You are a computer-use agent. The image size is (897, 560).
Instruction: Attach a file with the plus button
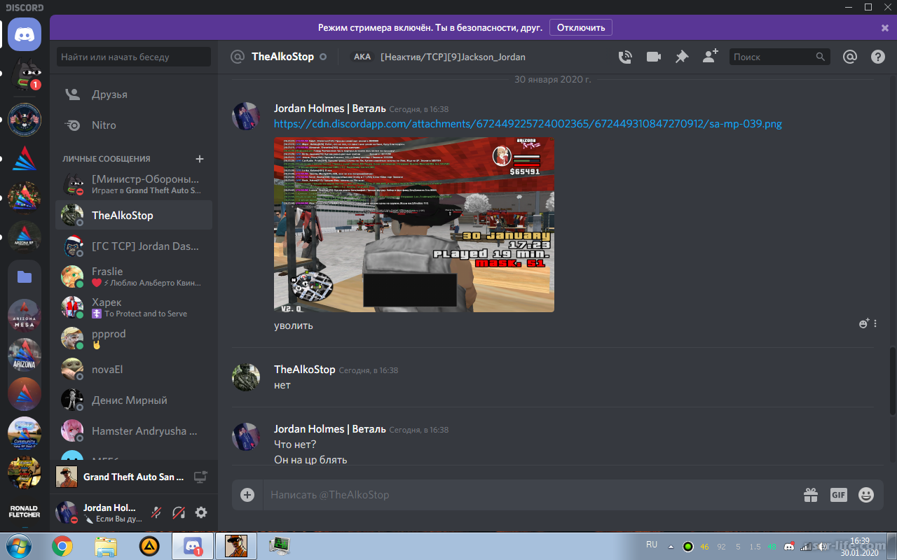247,495
